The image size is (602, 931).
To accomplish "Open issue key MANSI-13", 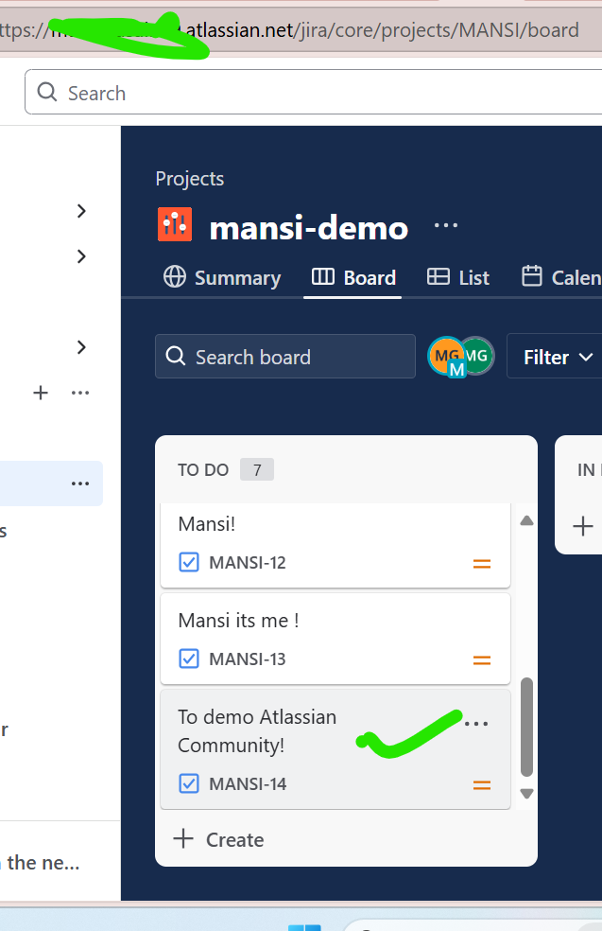I will click(248, 659).
